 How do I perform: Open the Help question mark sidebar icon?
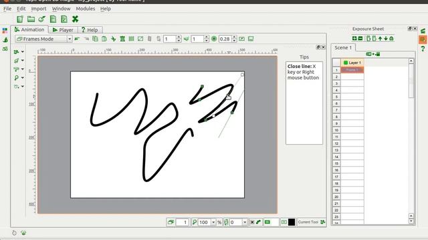pos(423,49)
